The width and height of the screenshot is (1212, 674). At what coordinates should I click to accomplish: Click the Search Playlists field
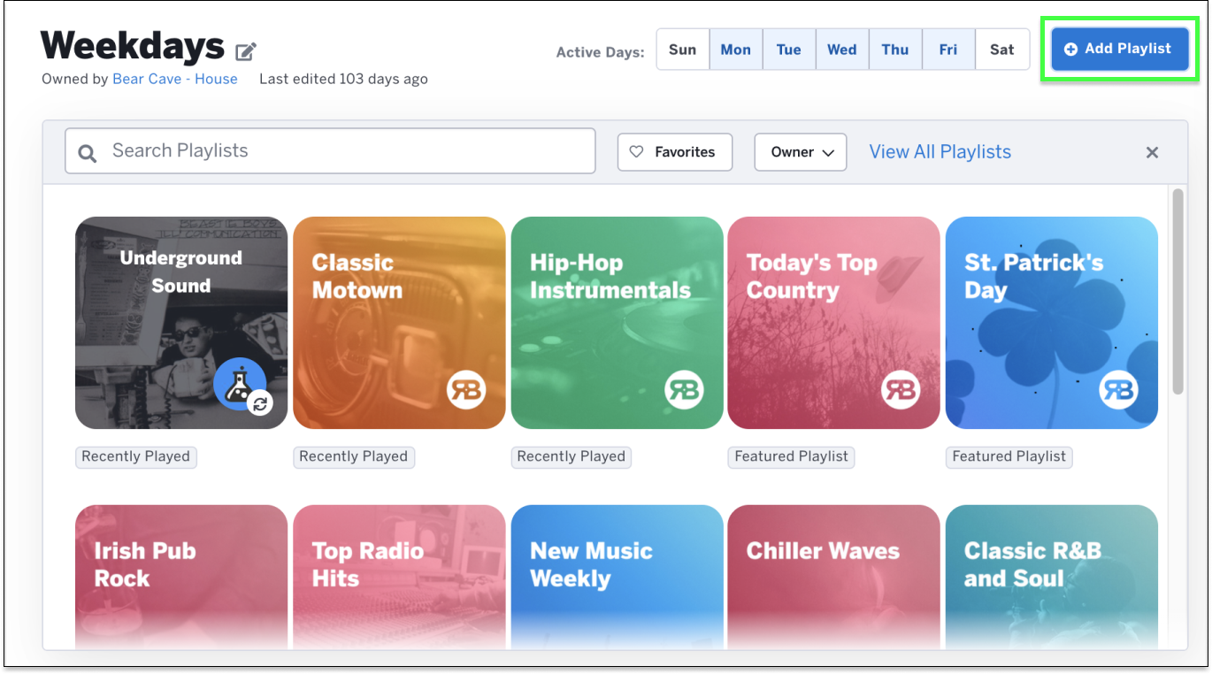coord(330,151)
